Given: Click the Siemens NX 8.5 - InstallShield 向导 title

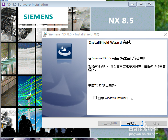Looking at the screenshot, I should [x=74, y=34].
